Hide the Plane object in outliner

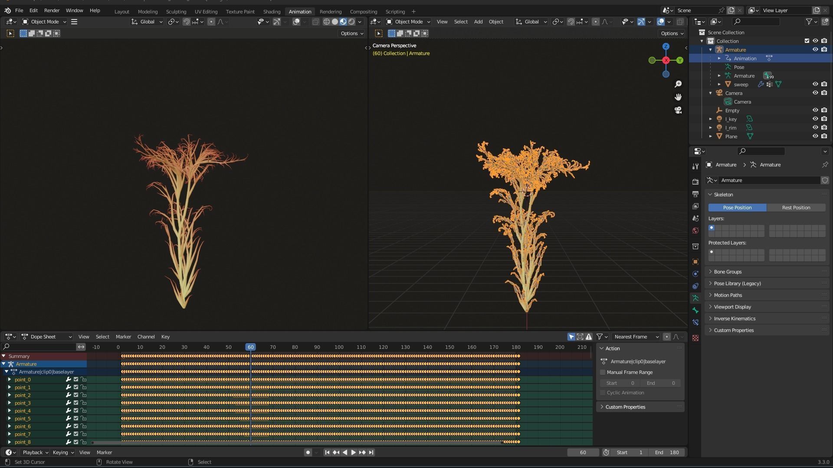tap(815, 136)
